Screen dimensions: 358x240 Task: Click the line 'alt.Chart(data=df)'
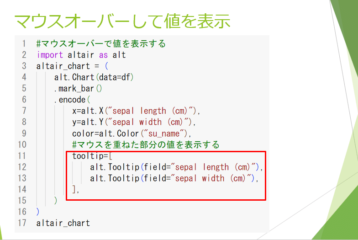[94, 77]
